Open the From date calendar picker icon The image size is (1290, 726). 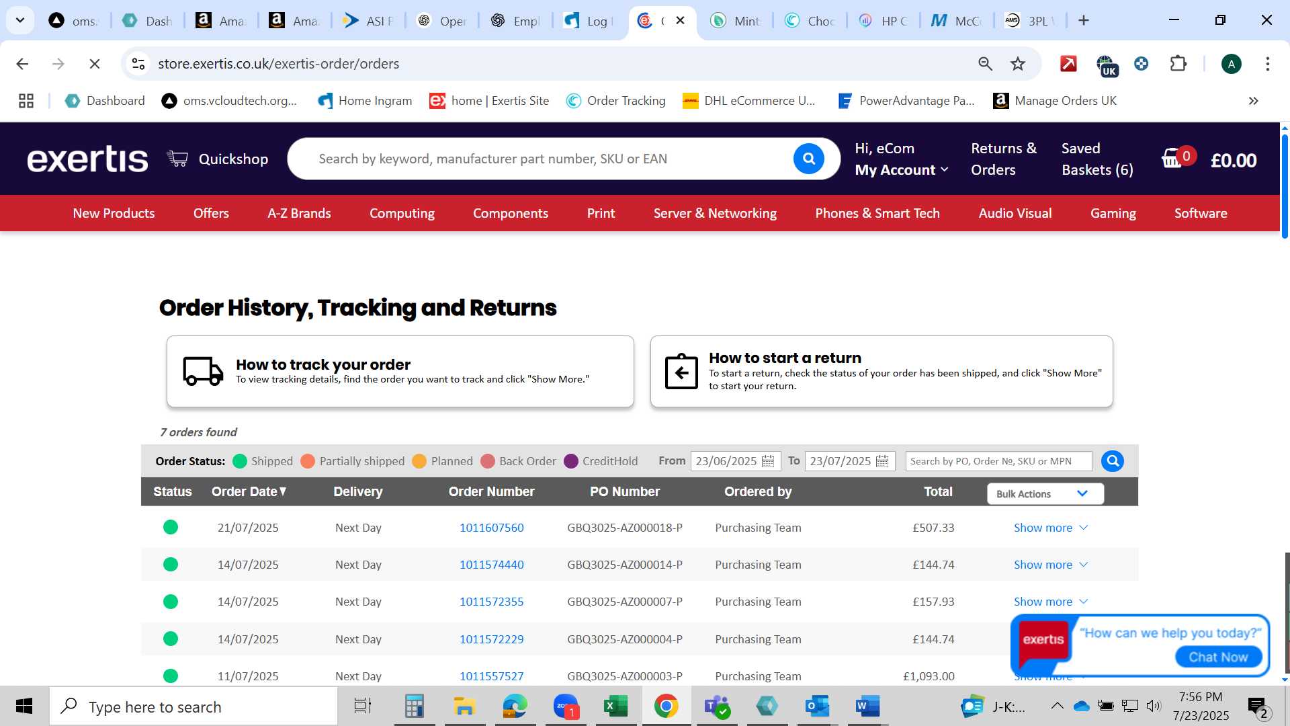pyautogui.click(x=768, y=461)
